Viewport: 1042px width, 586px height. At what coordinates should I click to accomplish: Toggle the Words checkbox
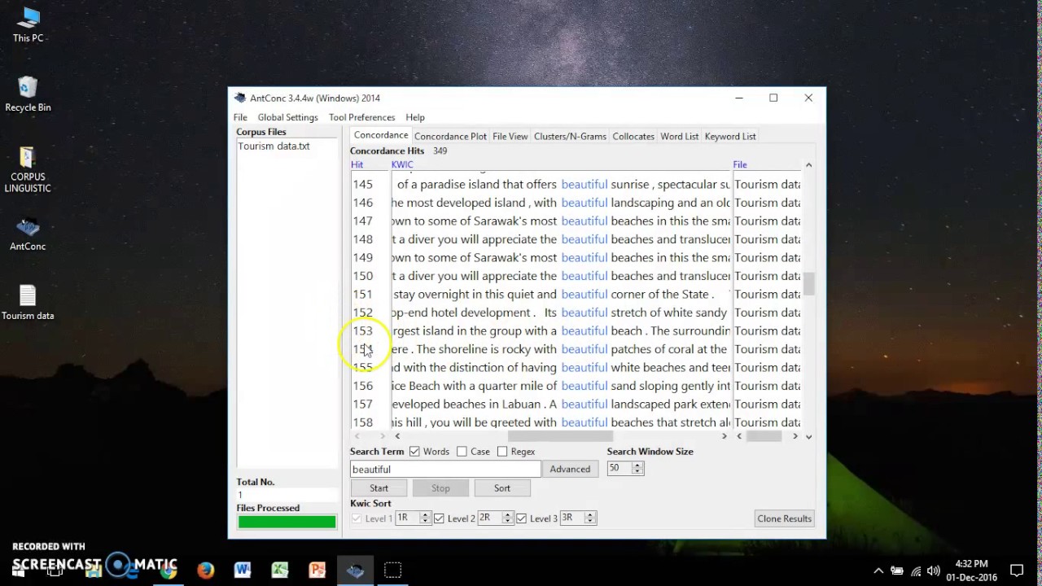(414, 452)
